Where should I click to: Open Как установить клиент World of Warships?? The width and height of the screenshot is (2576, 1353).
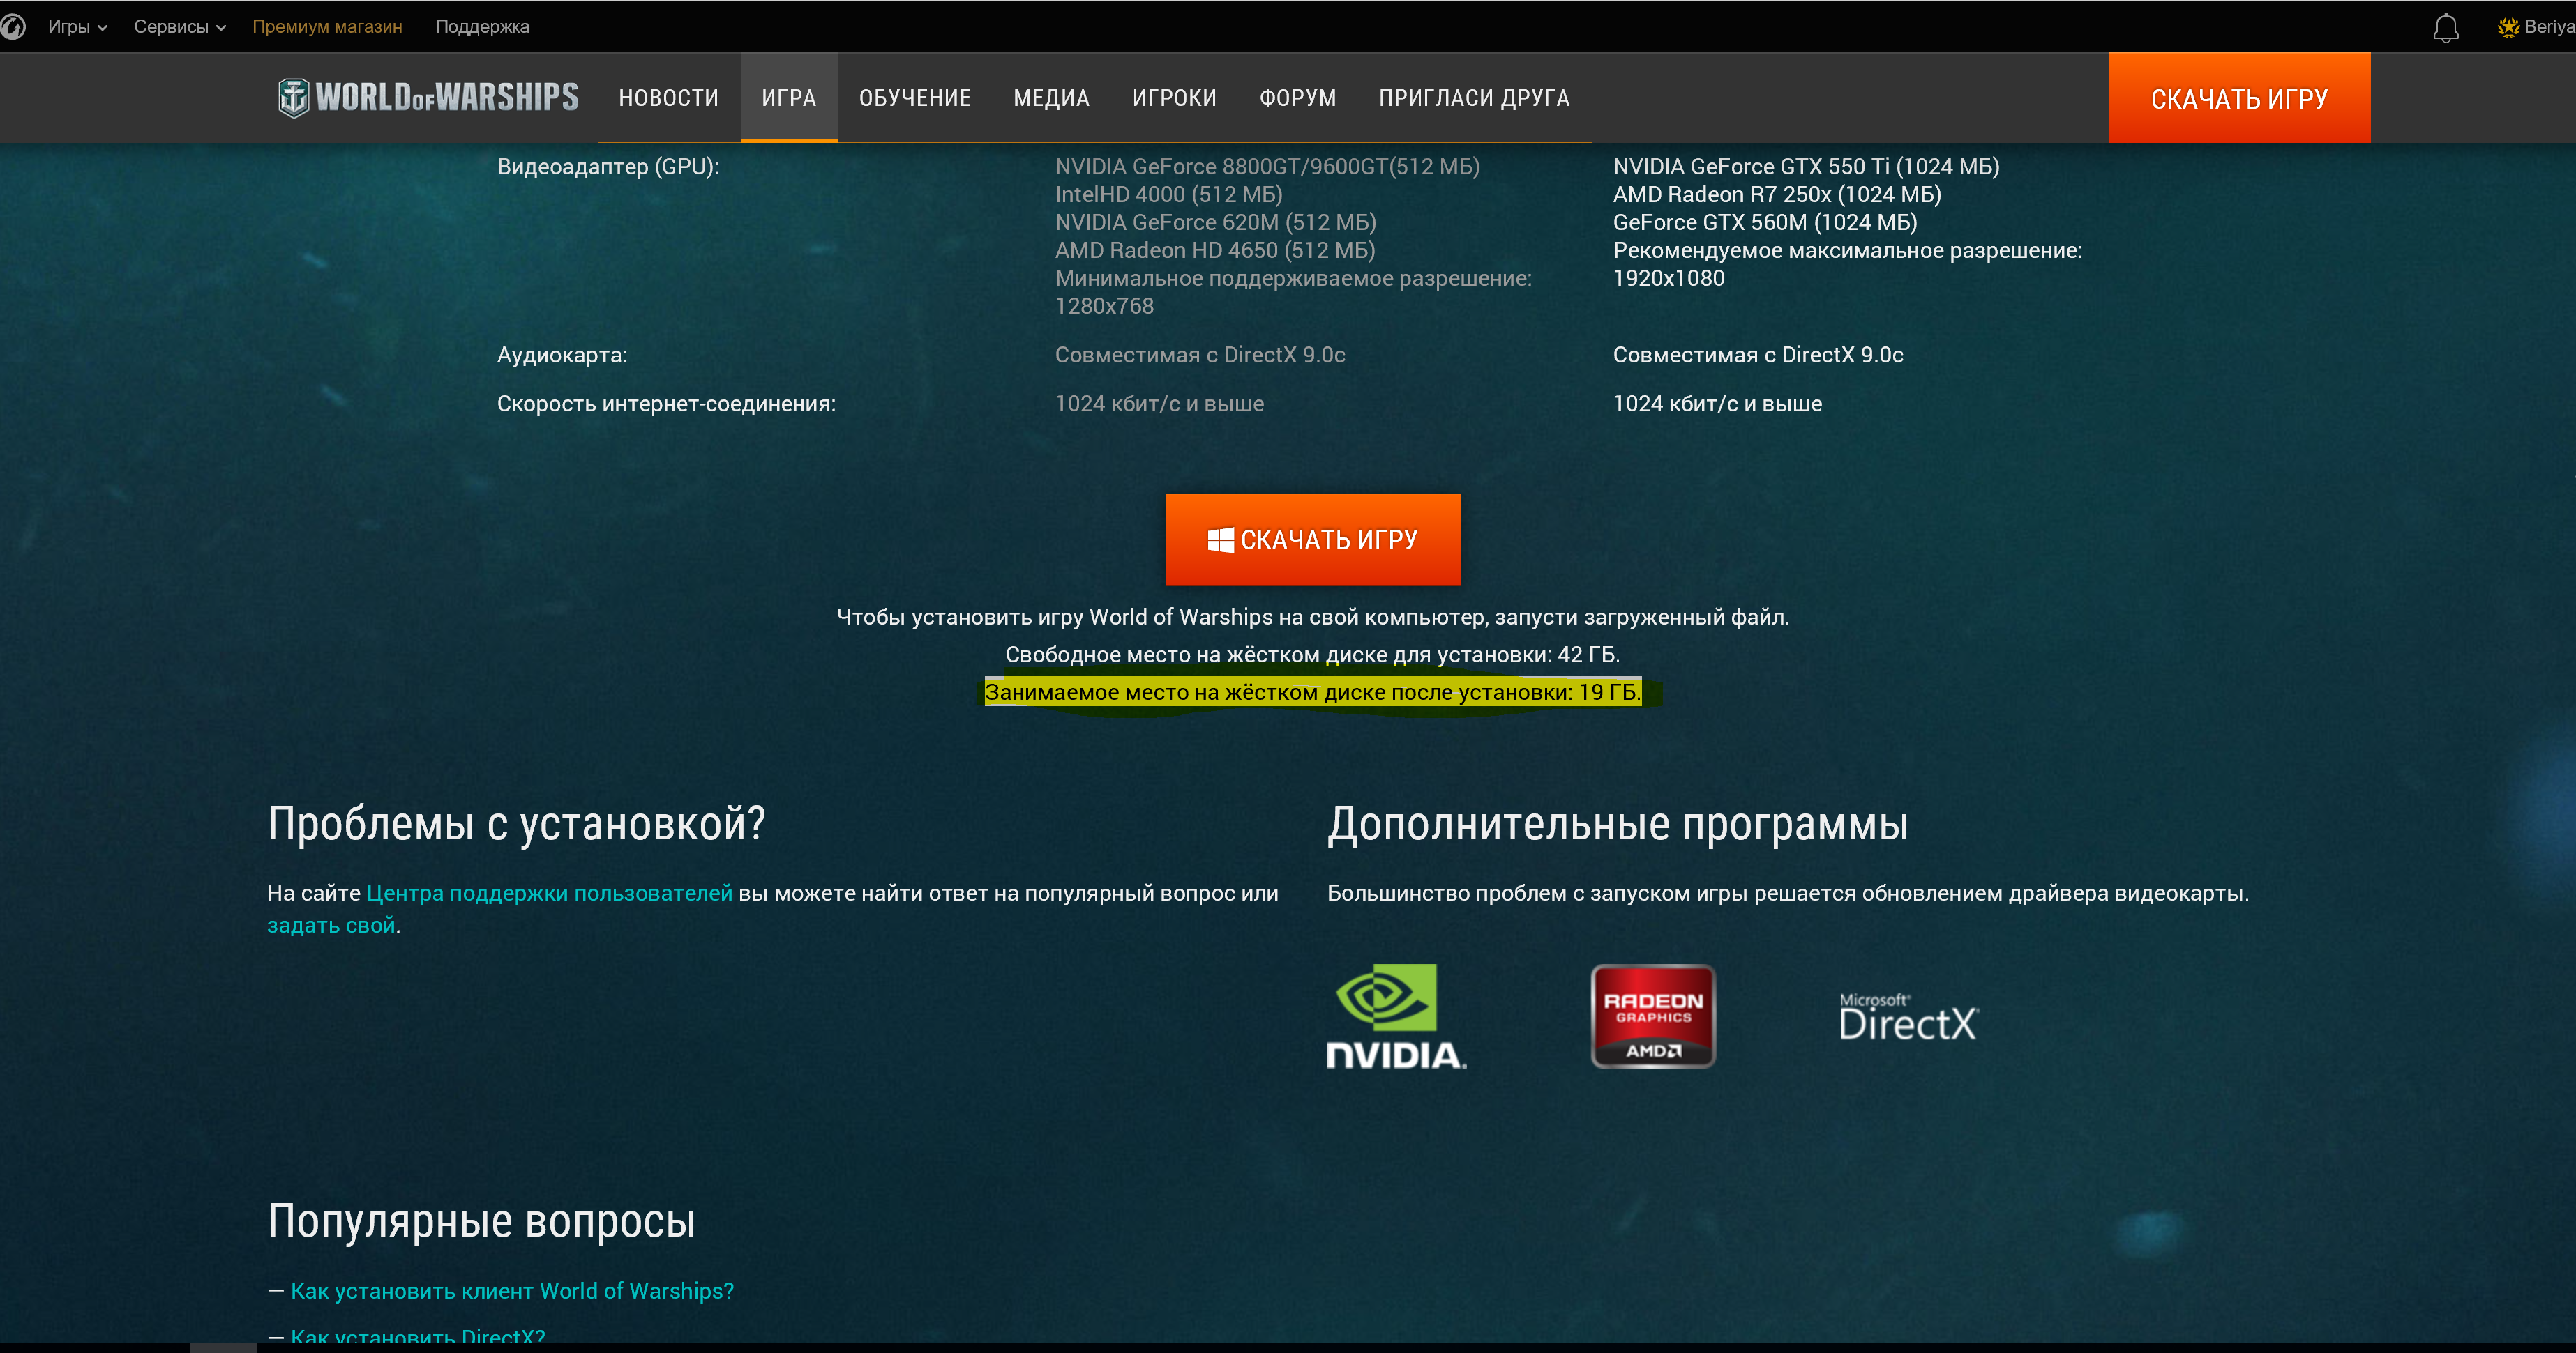tap(512, 1291)
